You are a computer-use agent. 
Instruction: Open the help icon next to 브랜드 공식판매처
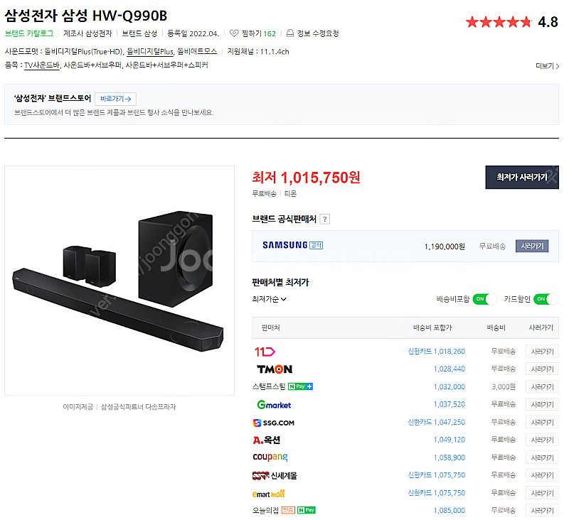[x=325, y=219]
